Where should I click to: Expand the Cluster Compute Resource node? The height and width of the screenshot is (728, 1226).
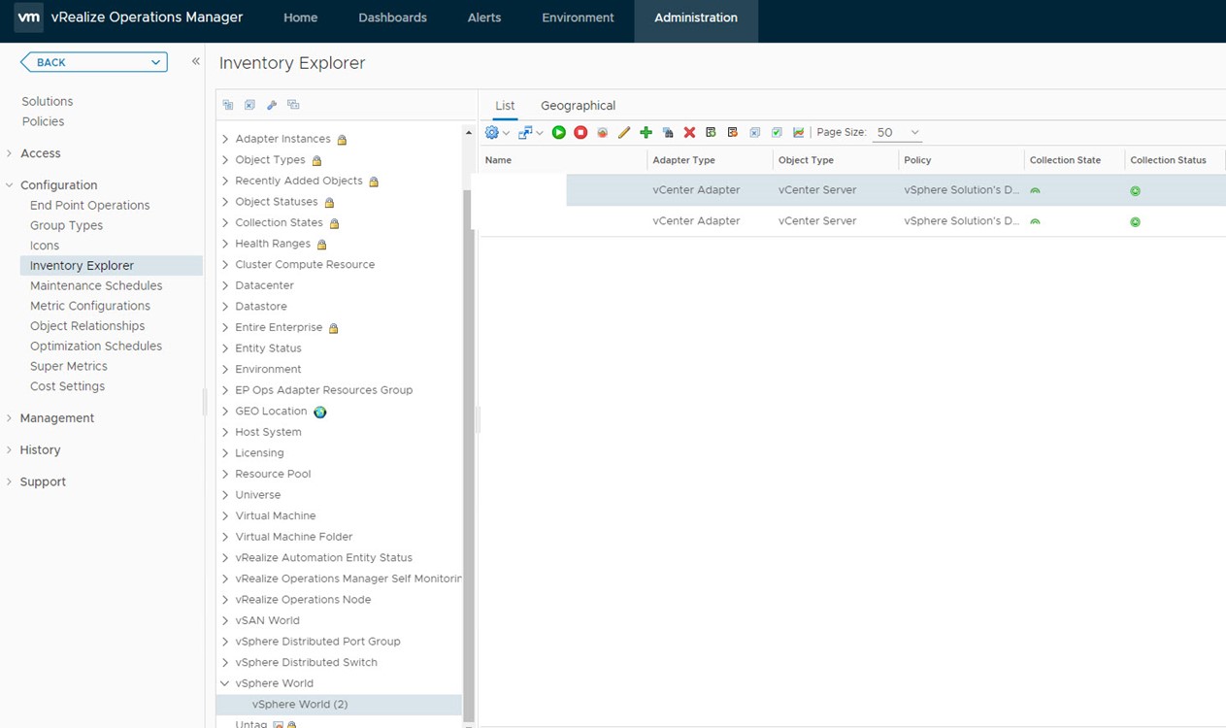click(x=225, y=265)
